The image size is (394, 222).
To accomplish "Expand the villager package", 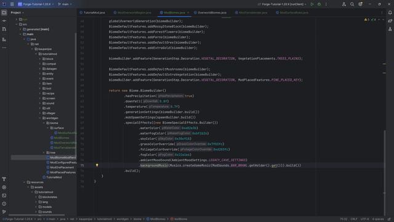I will (40, 113).
